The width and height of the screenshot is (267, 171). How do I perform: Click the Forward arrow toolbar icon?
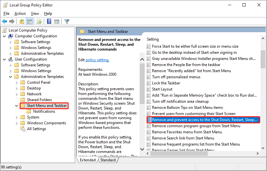[12, 22]
